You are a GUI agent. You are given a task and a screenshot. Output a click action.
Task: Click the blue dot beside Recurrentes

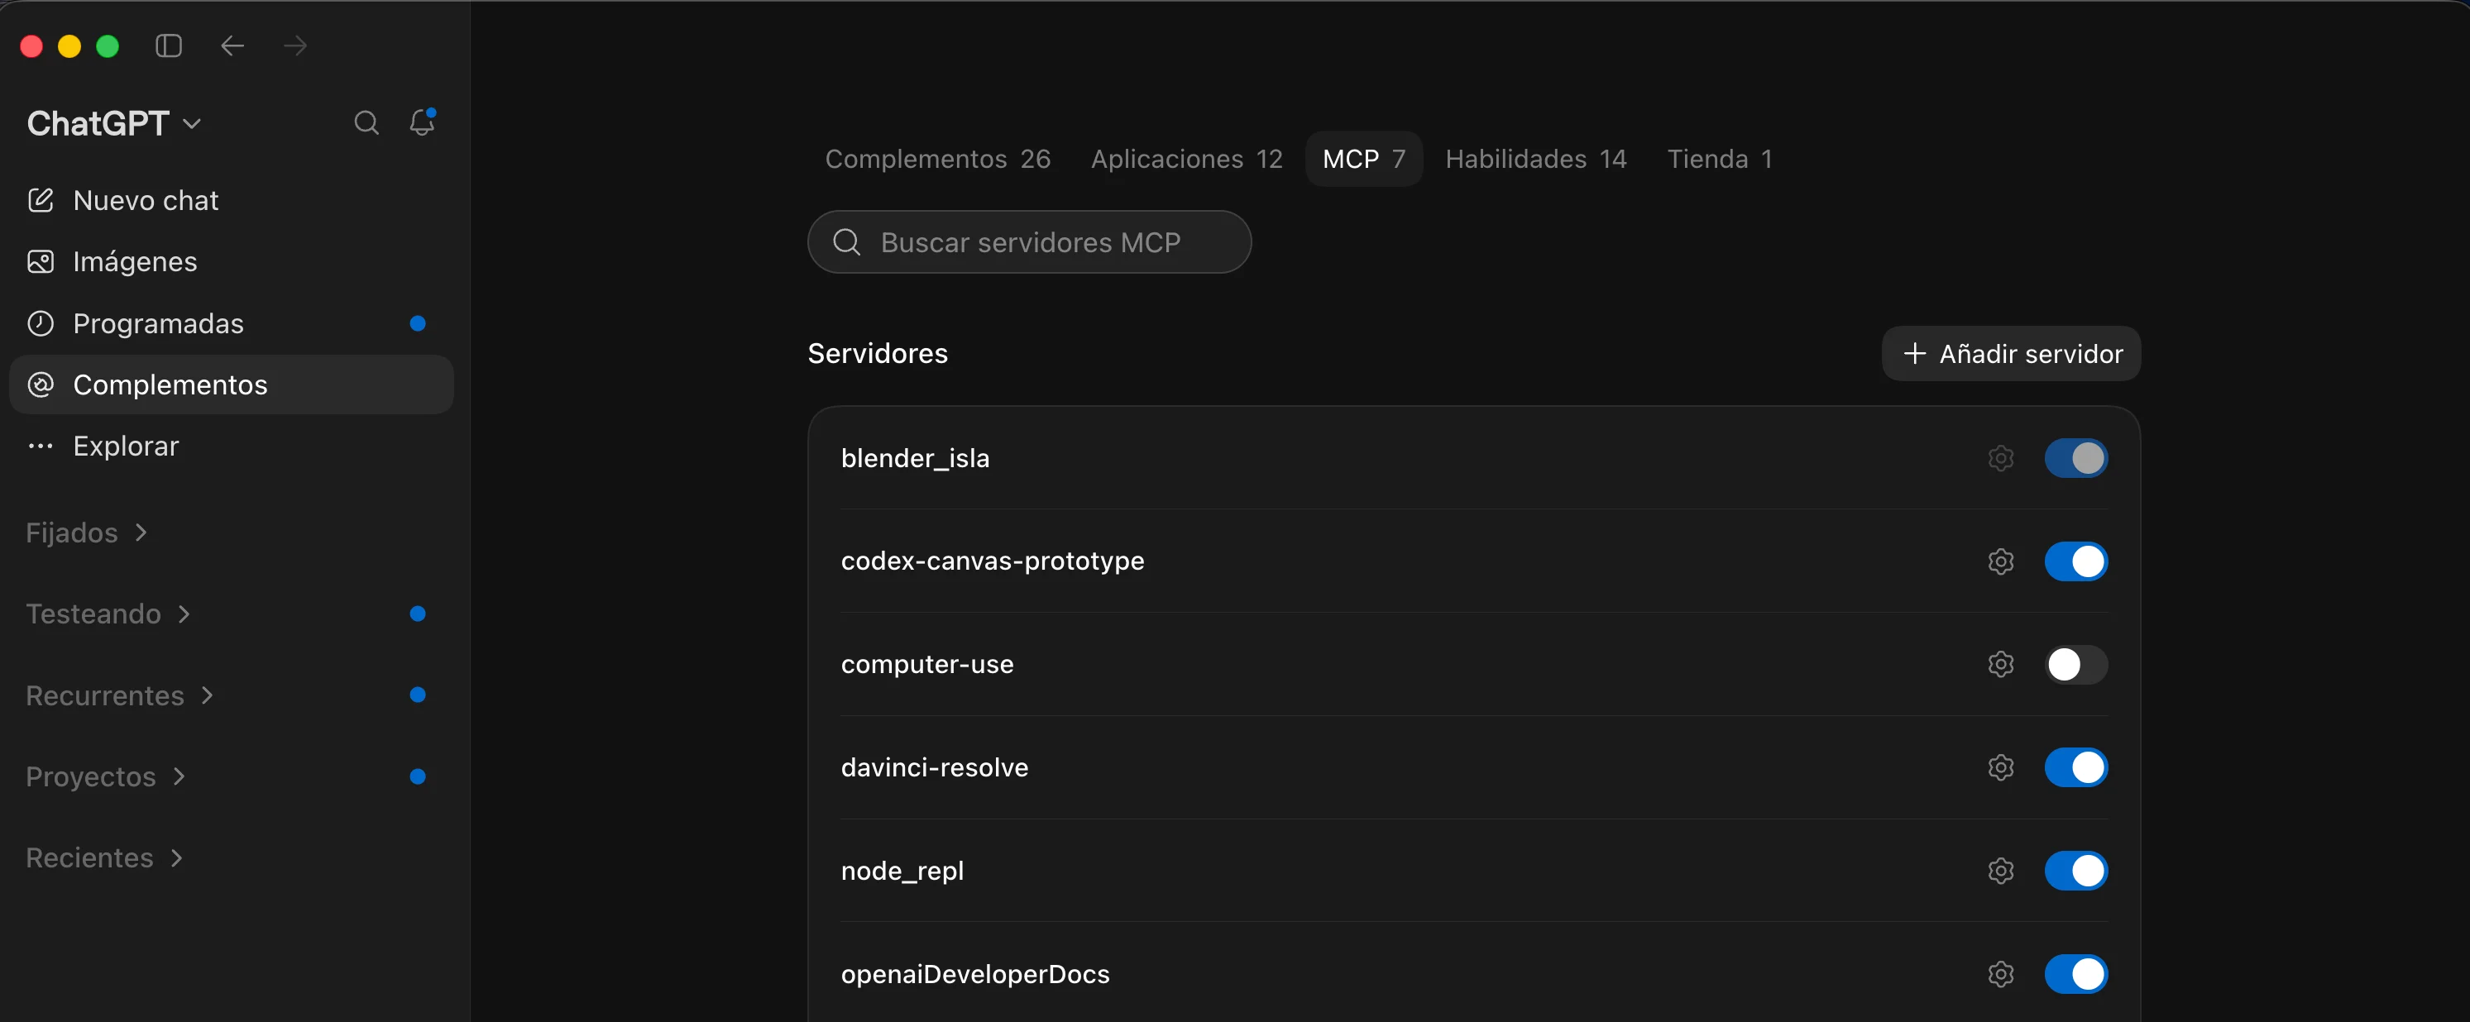(417, 695)
